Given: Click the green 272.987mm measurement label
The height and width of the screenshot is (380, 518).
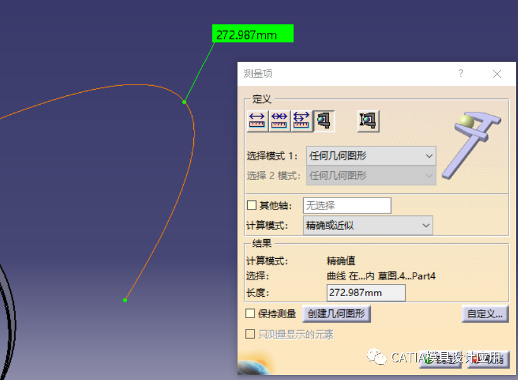Looking at the screenshot, I should [253, 35].
